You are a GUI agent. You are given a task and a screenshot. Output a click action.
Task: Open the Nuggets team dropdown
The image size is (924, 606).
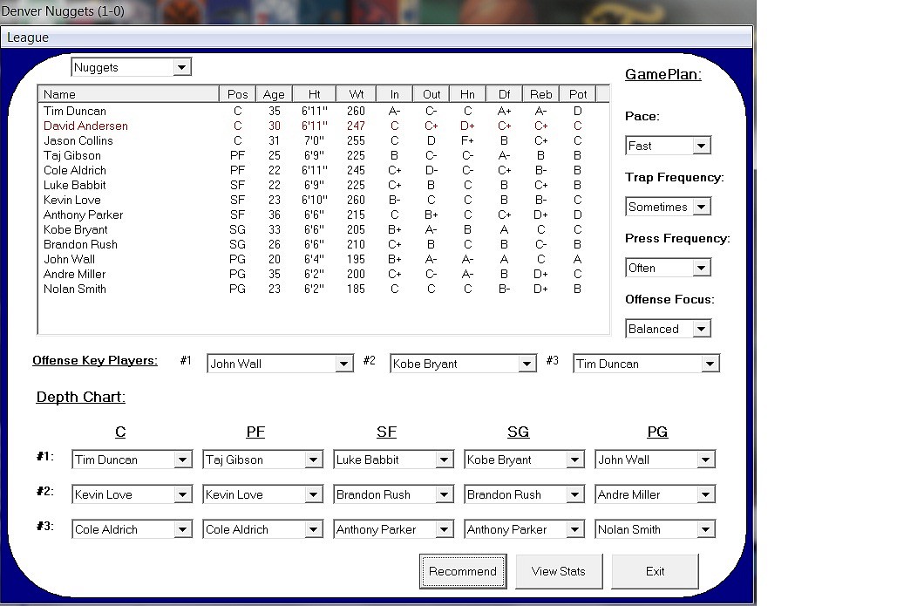pyautogui.click(x=131, y=67)
